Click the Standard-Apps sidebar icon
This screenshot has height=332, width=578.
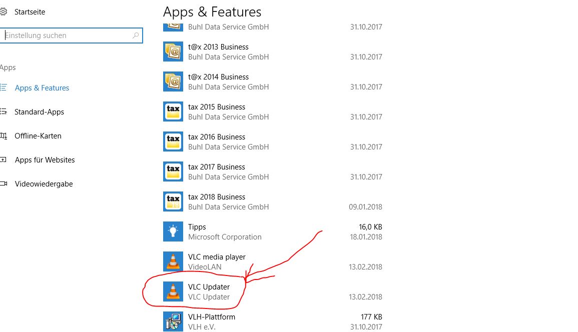pos(4,111)
